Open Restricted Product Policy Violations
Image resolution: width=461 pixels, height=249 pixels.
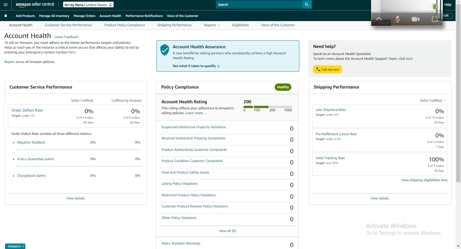point(189,195)
